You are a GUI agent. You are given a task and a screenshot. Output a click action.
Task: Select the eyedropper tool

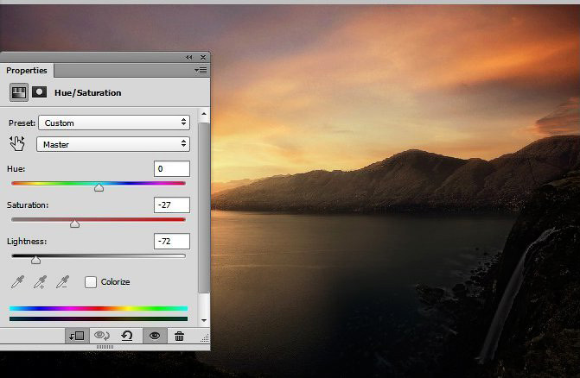(x=17, y=282)
